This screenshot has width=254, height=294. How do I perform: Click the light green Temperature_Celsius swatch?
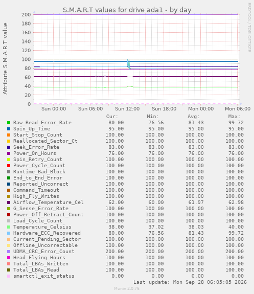tap(9, 227)
